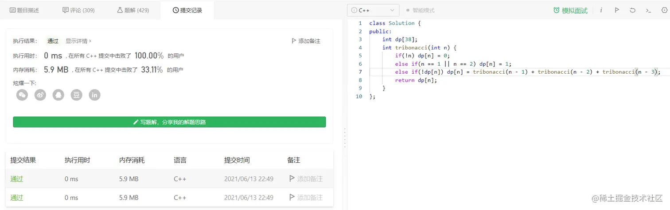Image resolution: width=670 pixels, height=210 pixels.
Task: Open the console terminal icon
Action: (x=648, y=10)
